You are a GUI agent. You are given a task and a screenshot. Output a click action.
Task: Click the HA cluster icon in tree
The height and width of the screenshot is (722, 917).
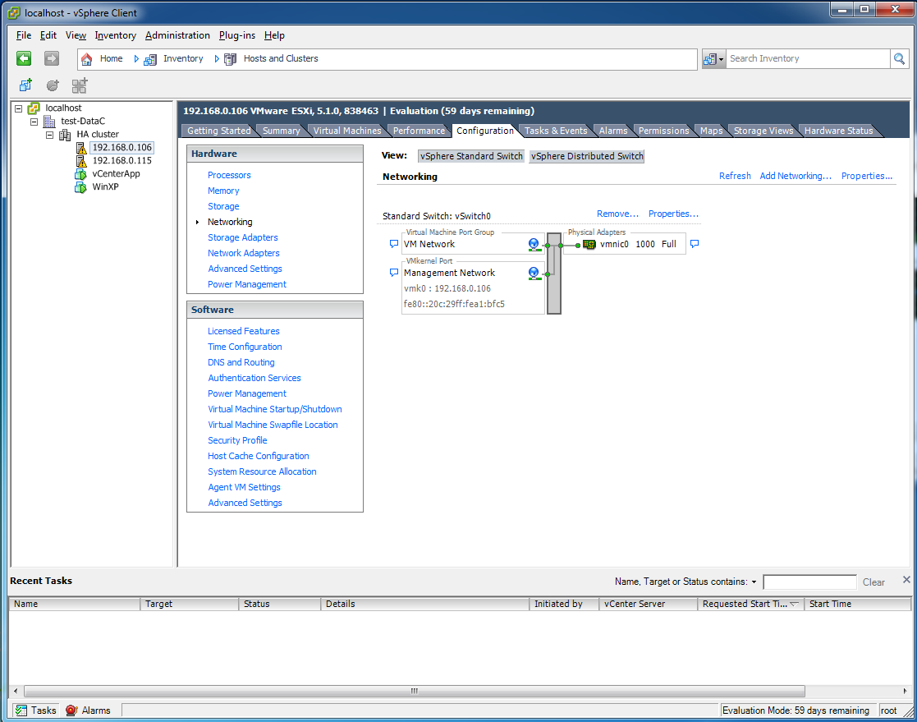(65, 135)
